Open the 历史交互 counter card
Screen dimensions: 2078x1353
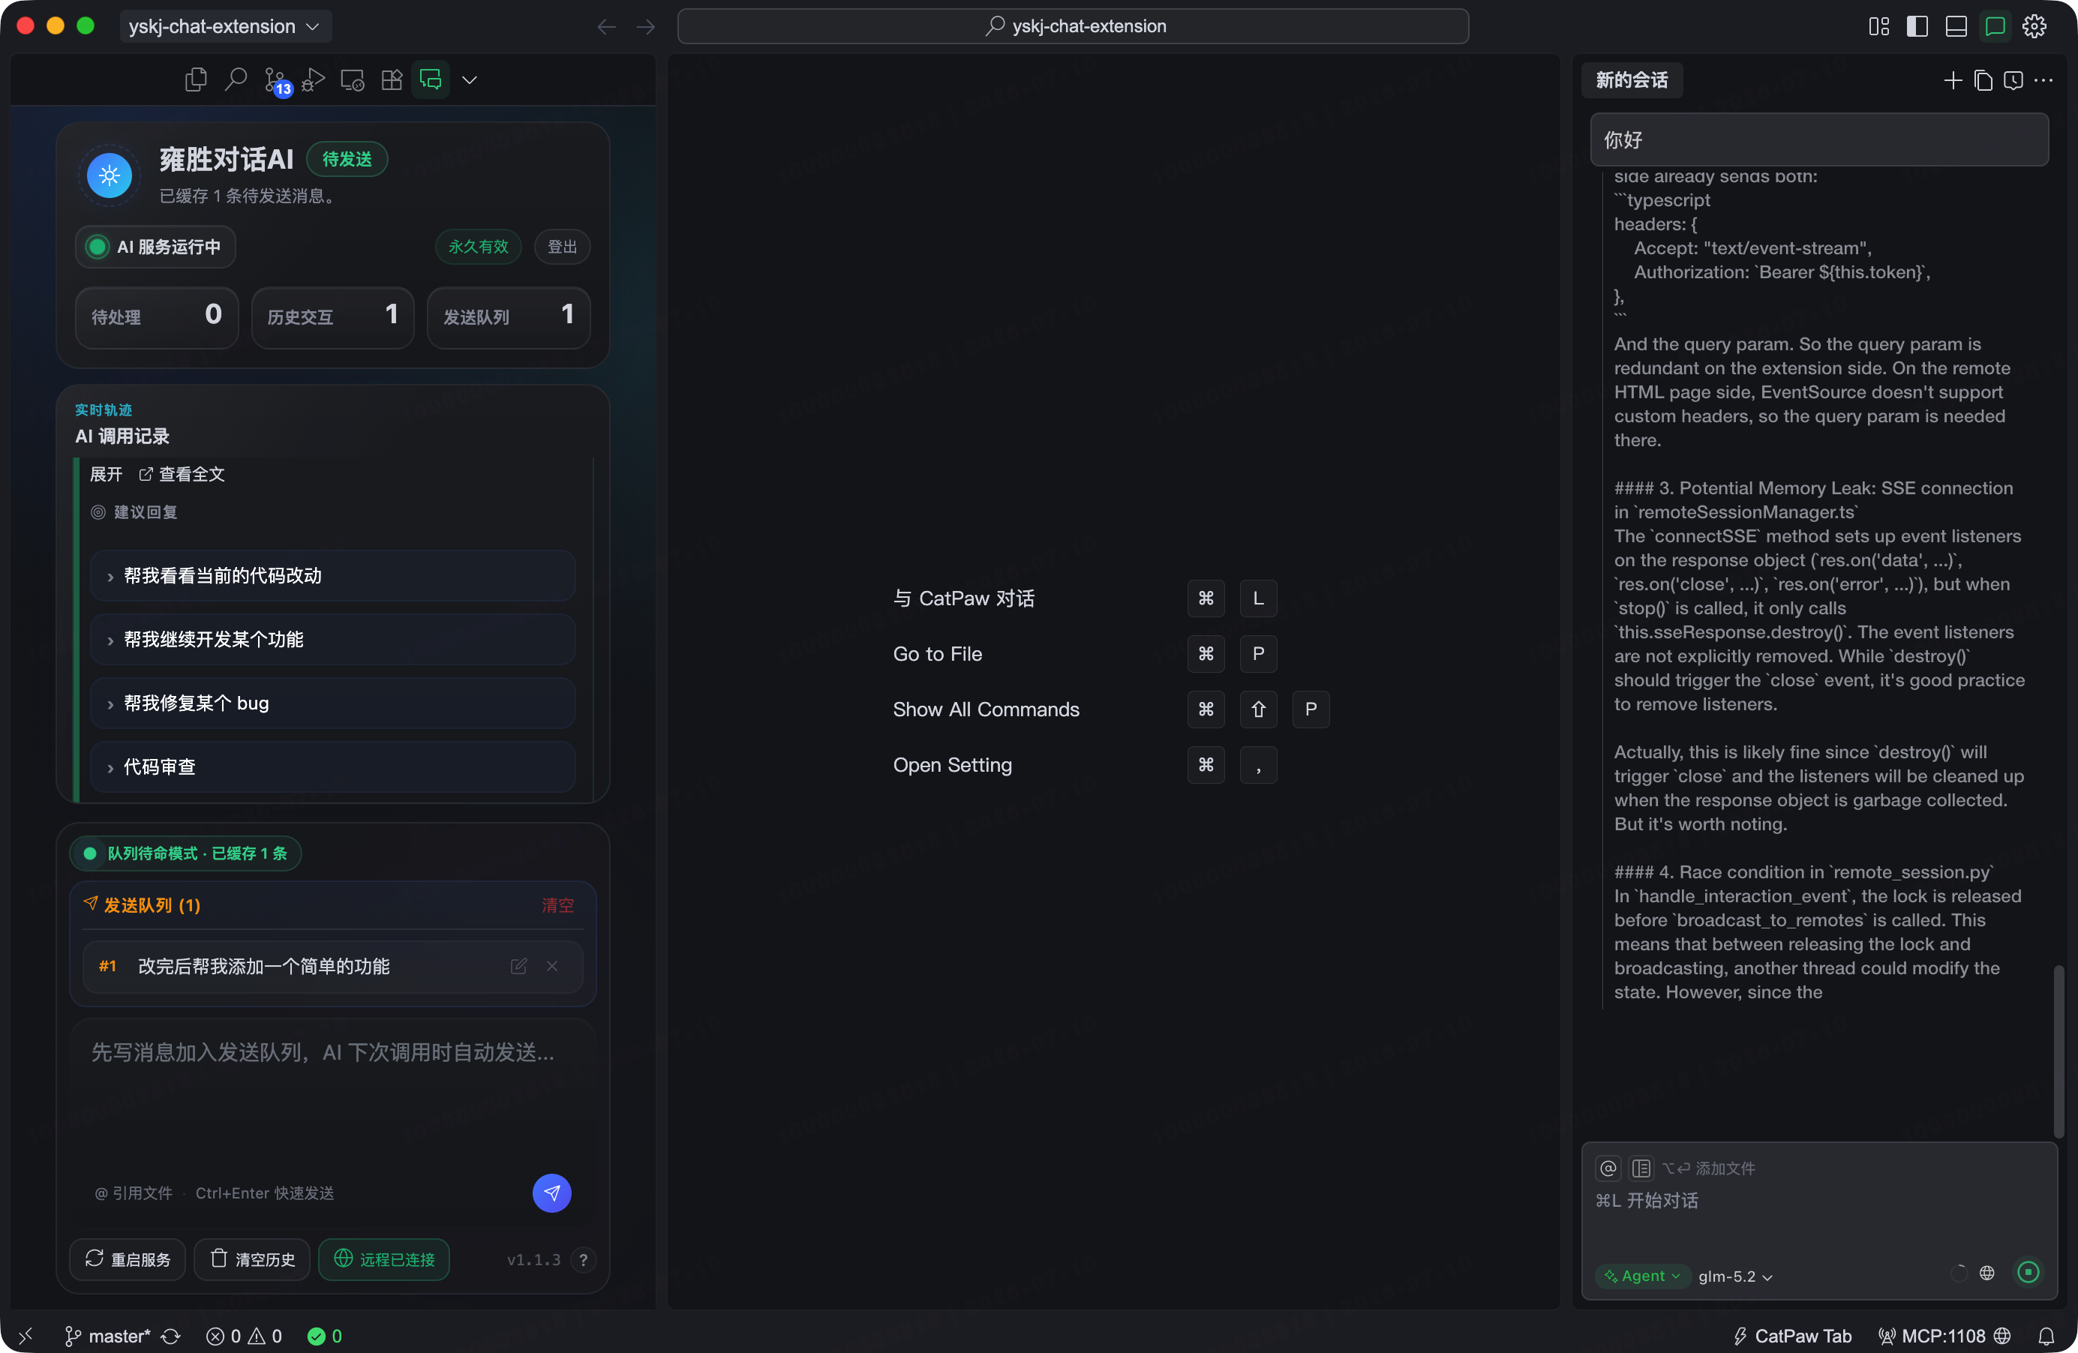click(332, 316)
